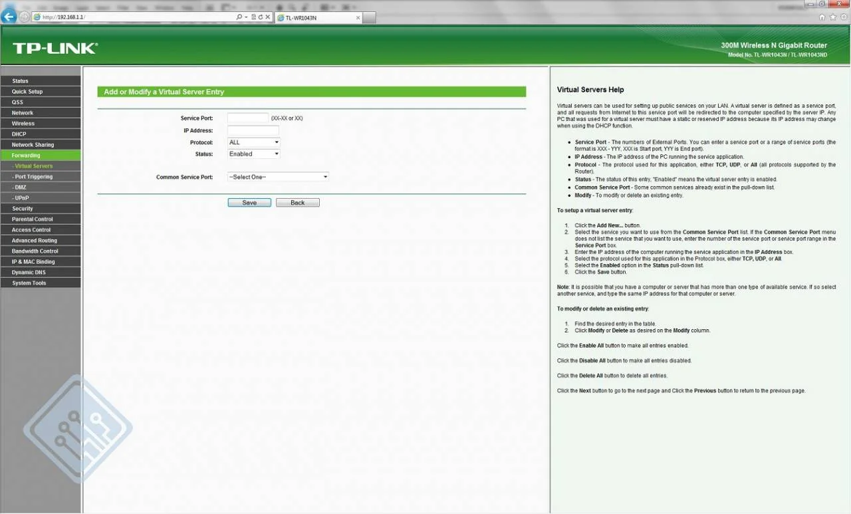Image resolution: width=851 pixels, height=514 pixels.
Task: Open the Network menu
Action: pyautogui.click(x=41, y=113)
